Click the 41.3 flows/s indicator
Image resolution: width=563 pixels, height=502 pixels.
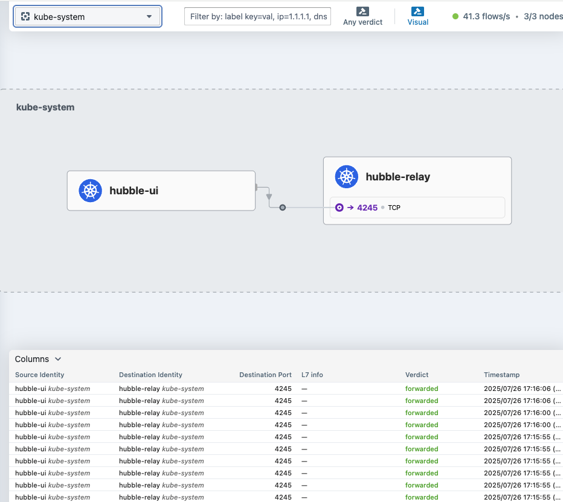tap(486, 16)
